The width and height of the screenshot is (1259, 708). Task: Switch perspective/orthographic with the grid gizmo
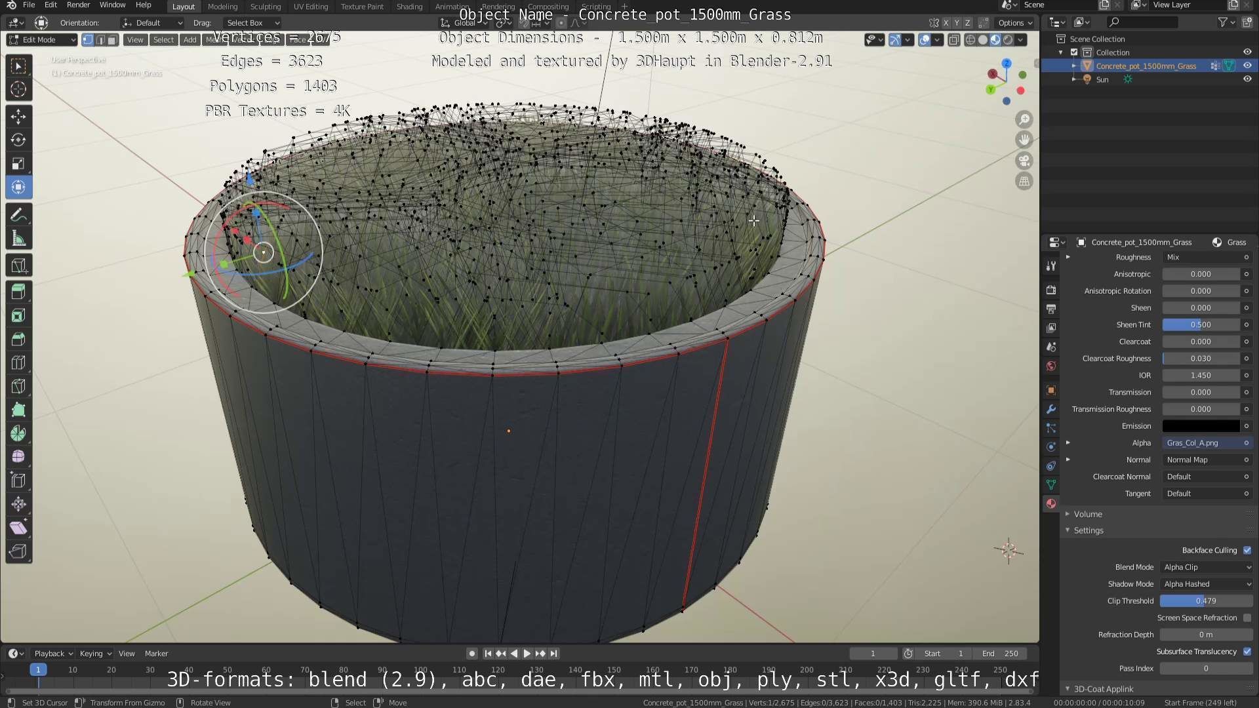click(1024, 182)
